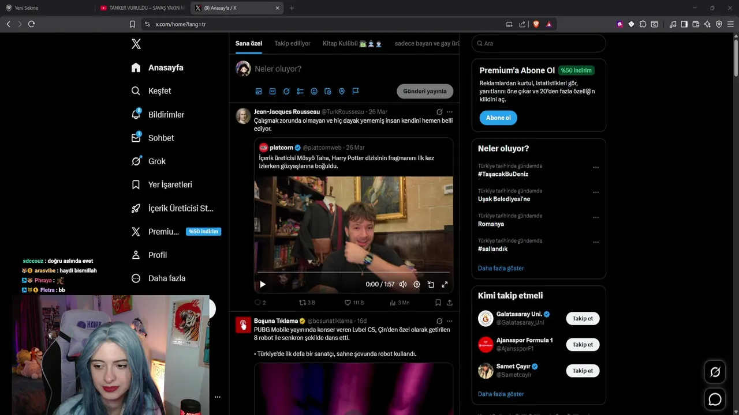Viewport: 739px width, 415px height.
Task: Open floating chat messages button
Action: pyautogui.click(x=715, y=399)
